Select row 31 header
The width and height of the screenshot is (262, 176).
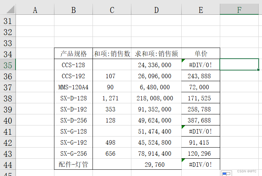(8, 21)
